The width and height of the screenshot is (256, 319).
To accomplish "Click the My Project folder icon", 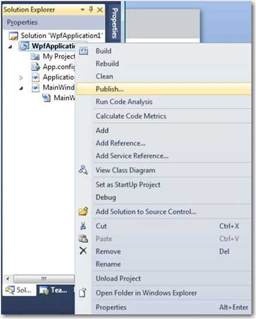I will pos(35,56).
